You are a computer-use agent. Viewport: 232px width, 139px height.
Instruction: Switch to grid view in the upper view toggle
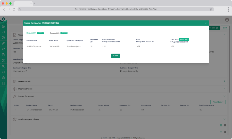(225, 125)
